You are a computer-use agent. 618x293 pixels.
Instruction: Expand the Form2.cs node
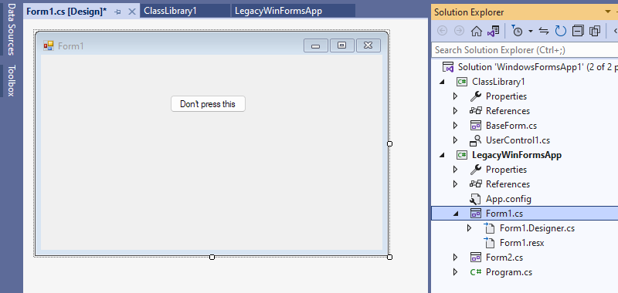pyautogui.click(x=456, y=258)
